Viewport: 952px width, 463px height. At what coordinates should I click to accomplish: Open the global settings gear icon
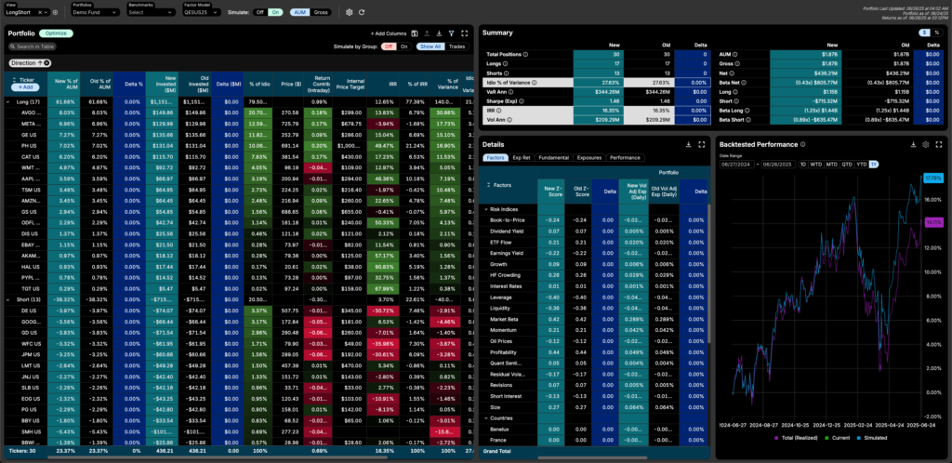coord(350,12)
